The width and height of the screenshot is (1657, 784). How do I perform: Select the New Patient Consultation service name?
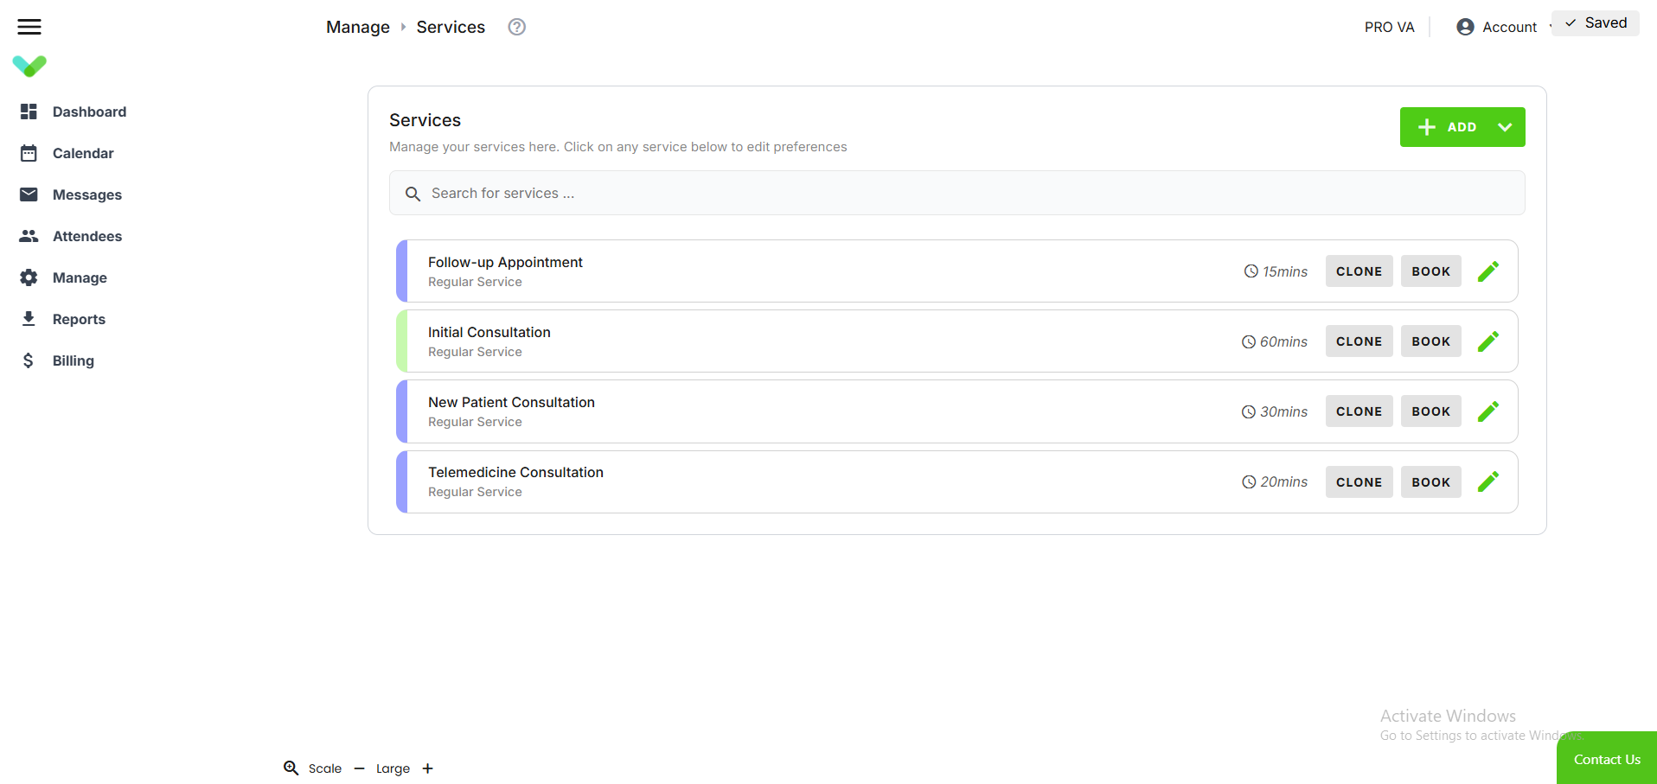click(511, 402)
